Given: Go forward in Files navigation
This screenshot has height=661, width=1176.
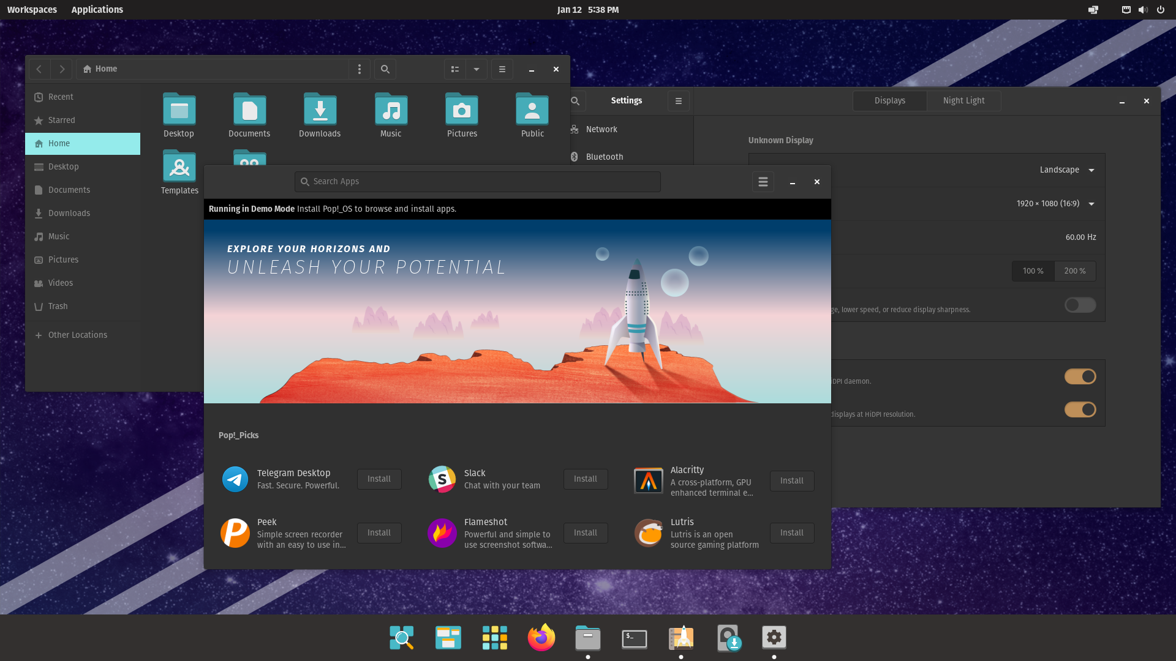Looking at the screenshot, I should pyautogui.click(x=62, y=69).
